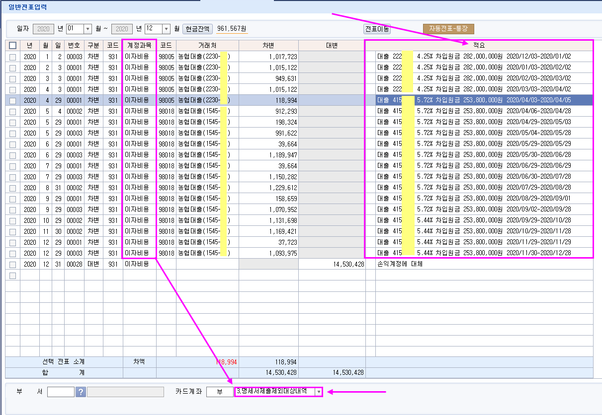Click the 현금잔액 button
Viewport: 602px width, 415px height.
[x=198, y=29]
